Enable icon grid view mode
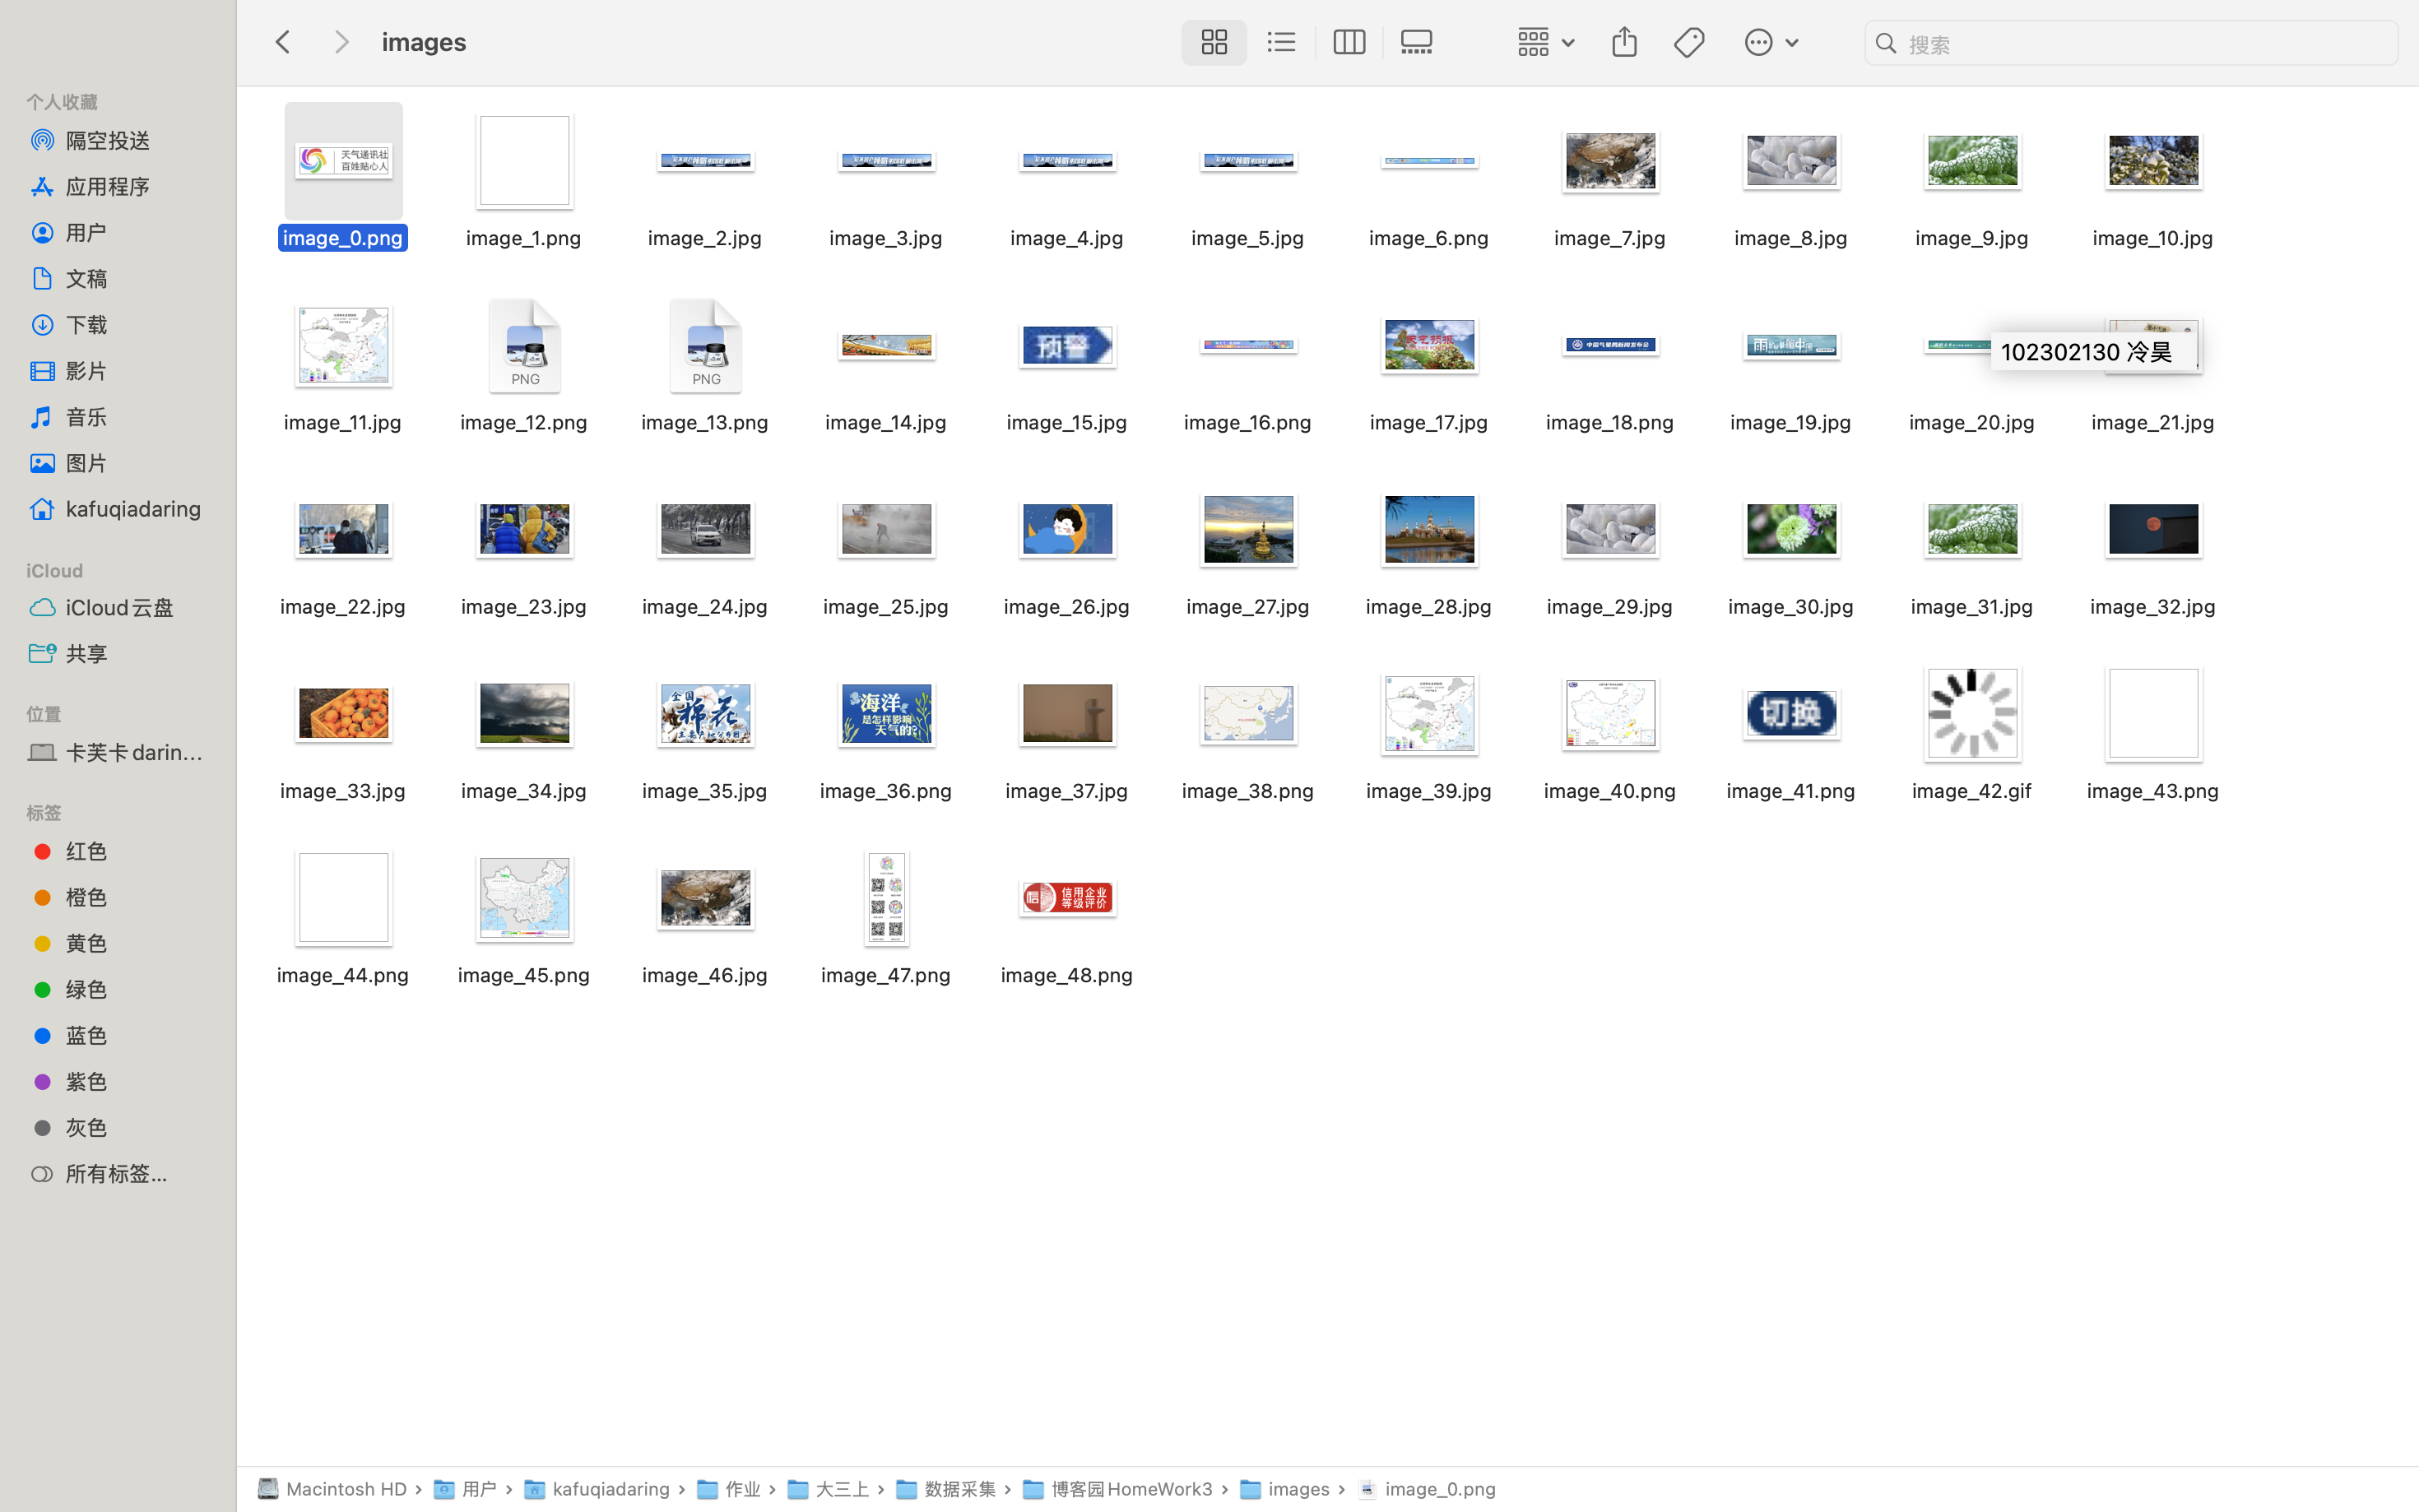 pyautogui.click(x=1213, y=42)
